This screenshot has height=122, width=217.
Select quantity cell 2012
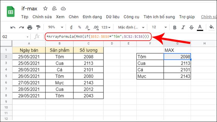pyautogui.click(x=88, y=89)
